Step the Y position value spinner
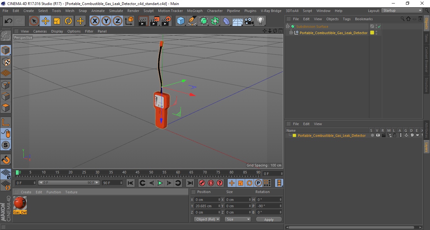The image size is (430, 230). [x=219, y=206]
